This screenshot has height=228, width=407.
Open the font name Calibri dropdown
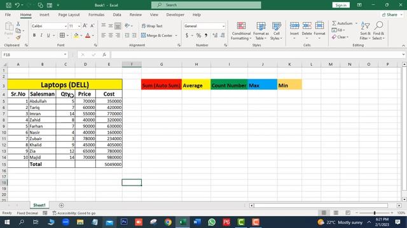[66, 26]
